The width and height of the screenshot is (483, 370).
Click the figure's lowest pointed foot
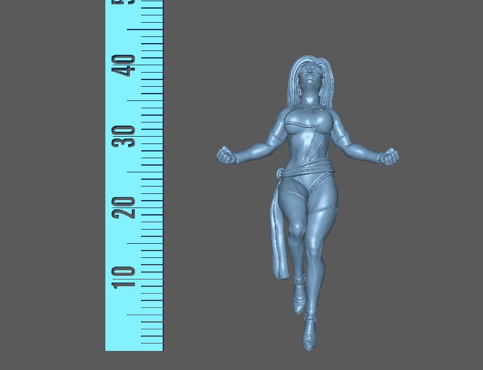tap(309, 337)
